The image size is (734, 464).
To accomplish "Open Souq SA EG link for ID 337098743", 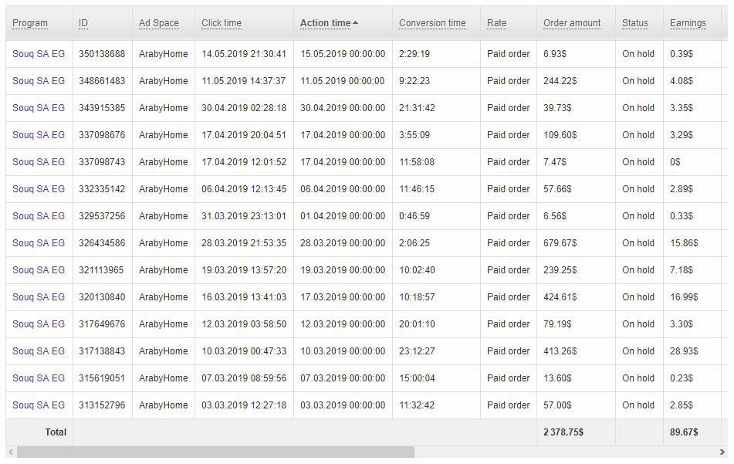I will click(39, 162).
